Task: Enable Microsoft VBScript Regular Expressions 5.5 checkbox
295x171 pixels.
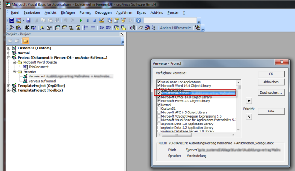Action: pos(159,116)
